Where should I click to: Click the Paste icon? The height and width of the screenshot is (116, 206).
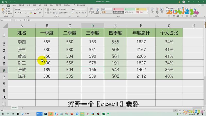[3, 10]
